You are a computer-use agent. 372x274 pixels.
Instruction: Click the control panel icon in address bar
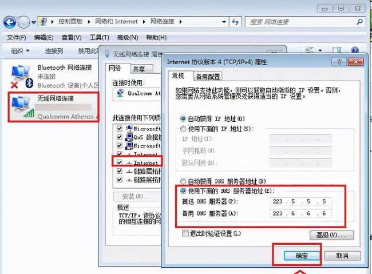point(43,21)
